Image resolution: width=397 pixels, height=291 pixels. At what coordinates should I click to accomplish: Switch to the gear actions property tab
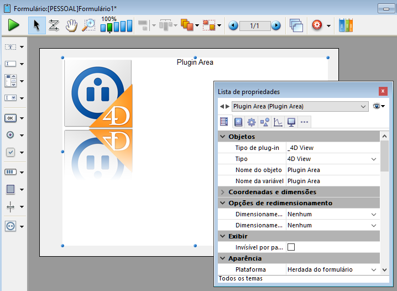[251, 122]
